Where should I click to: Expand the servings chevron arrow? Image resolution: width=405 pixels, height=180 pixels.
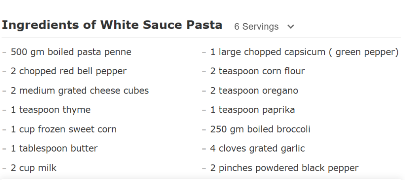(291, 27)
